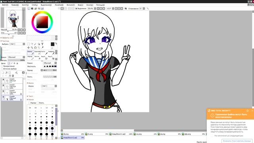Select the Rotate view tool

pos(35,48)
